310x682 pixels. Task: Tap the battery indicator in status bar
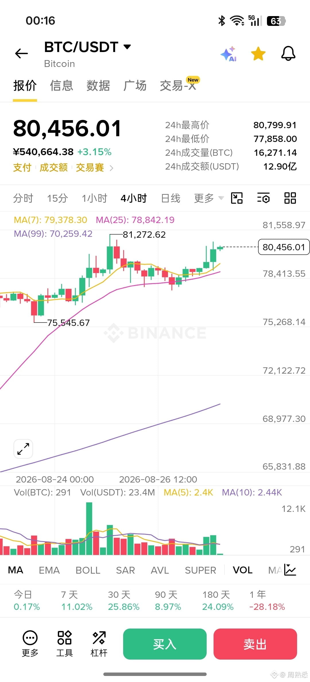tap(276, 21)
